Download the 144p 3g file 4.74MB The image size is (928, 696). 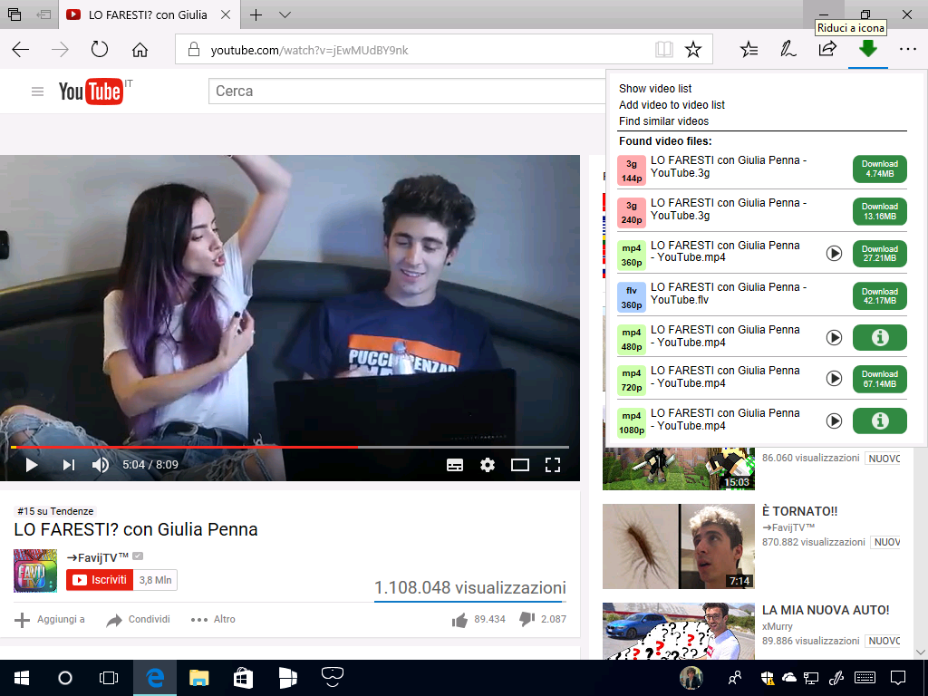[x=879, y=169]
